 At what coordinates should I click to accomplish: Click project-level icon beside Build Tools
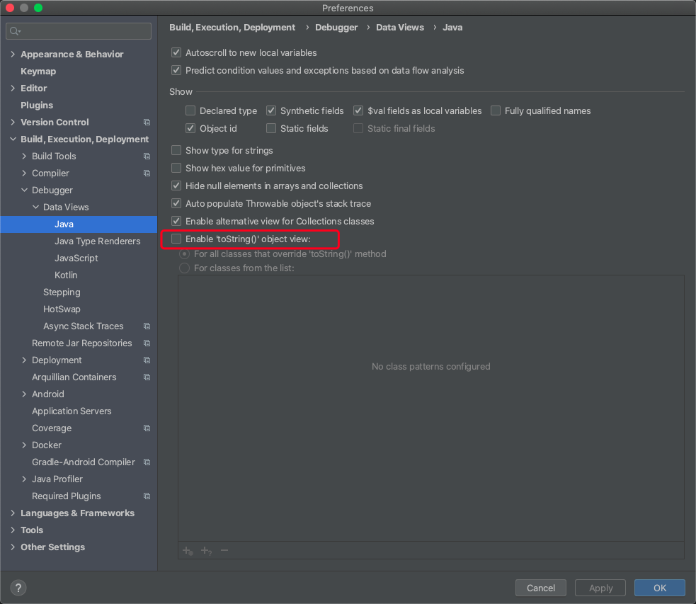[x=147, y=156]
